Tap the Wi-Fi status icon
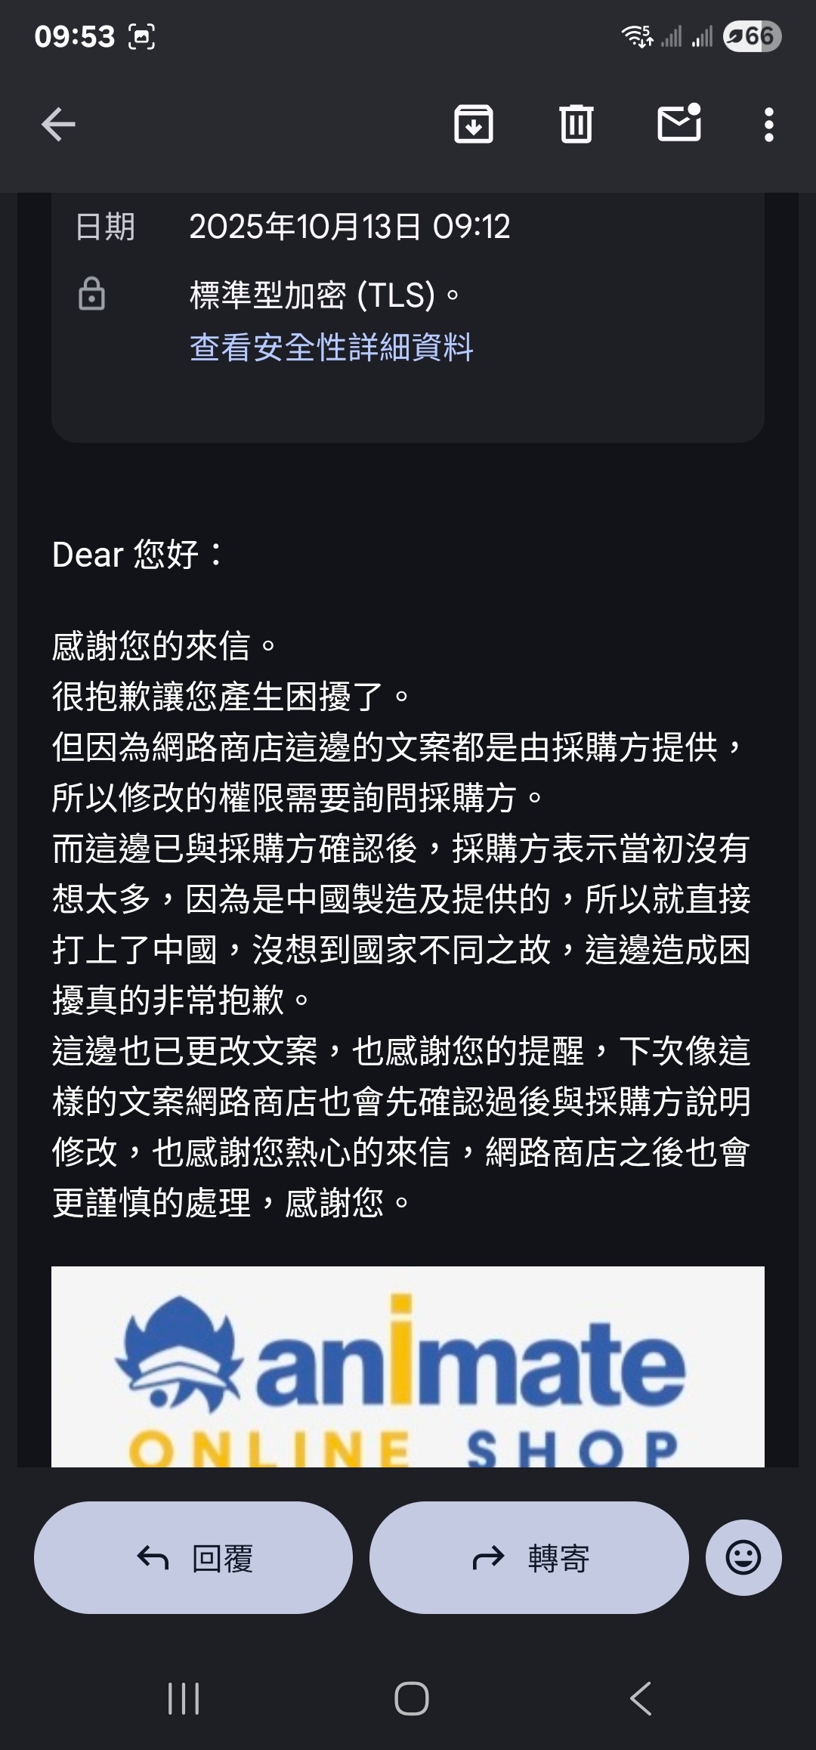Image resolution: width=816 pixels, height=1750 pixels. coord(637,36)
